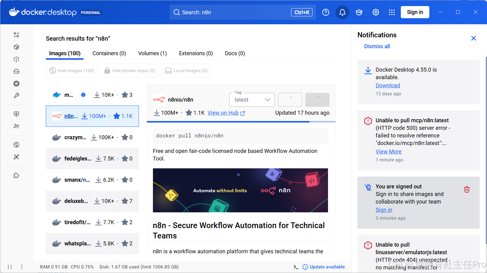Open Settings gear icon in header
Viewport: 487px width, 273px height.
tap(376, 12)
